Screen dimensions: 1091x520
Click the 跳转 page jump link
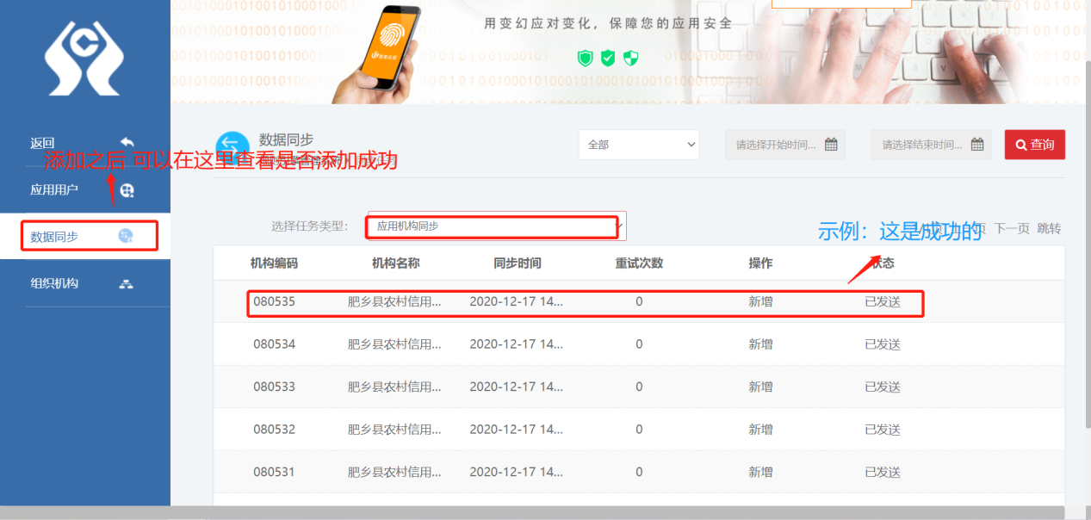(1049, 228)
